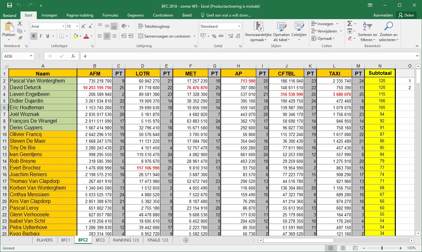Expand the Standaard number format dropdown
The height and width of the screenshot is (252, 422).
239,26
